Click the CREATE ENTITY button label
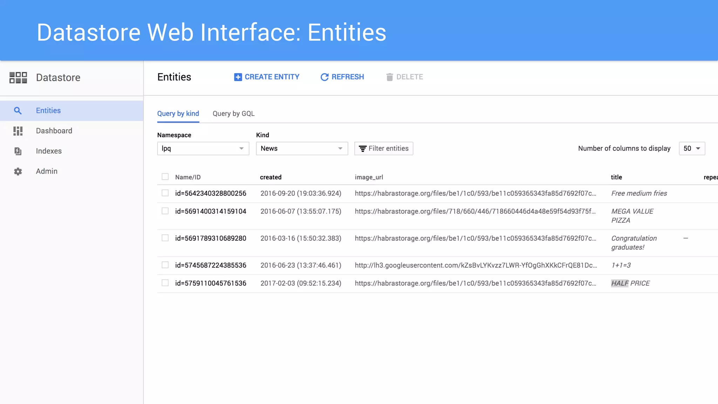This screenshot has height=404, width=718. [272, 77]
